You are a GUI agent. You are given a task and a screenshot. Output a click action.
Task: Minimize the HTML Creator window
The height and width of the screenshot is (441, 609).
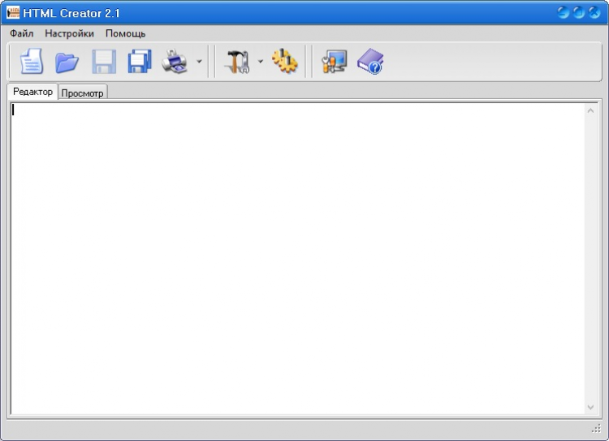pyautogui.click(x=563, y=13)
